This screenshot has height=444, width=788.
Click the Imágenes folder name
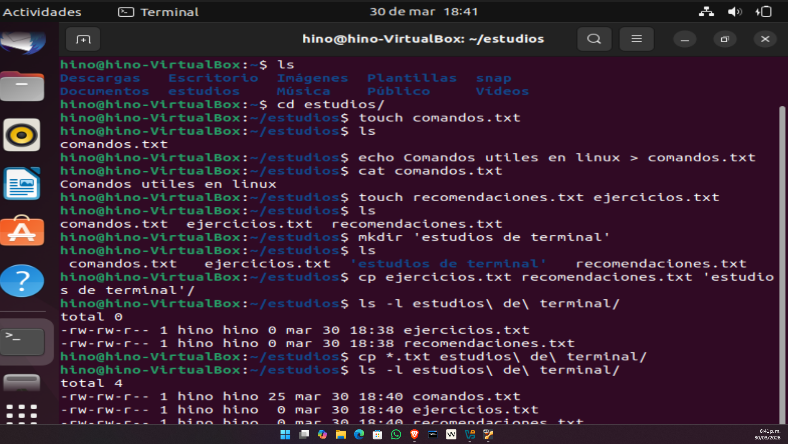point(312,78)
